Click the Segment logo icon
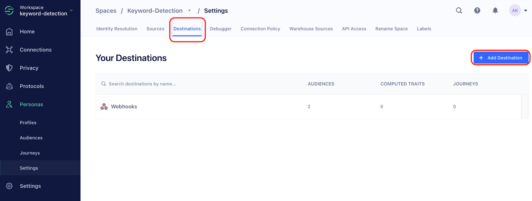The height and width of the screenshot is (201, 532). (9, 11)
